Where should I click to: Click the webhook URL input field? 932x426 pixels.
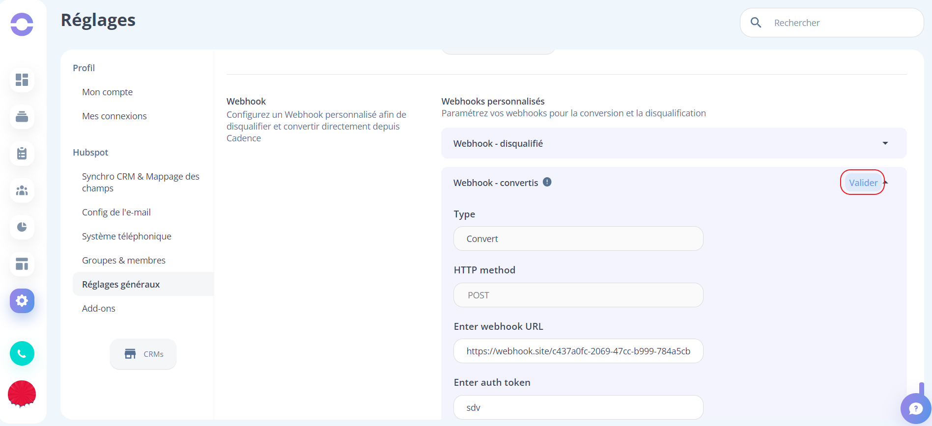(578, 351)
